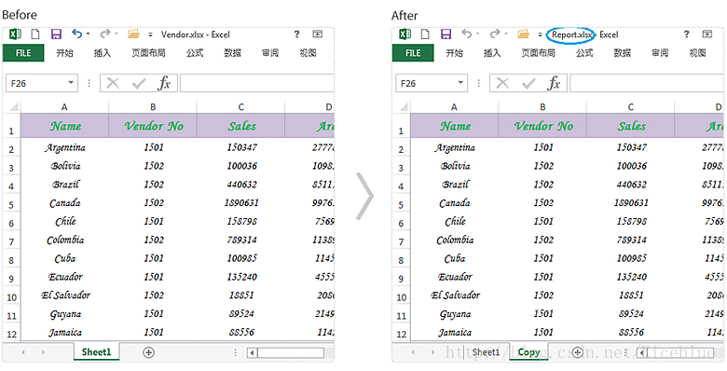Open the 页面布局 tab in Report.xlsx window
727x371 pixels.
pyautogui.click(x=539, y=53)
